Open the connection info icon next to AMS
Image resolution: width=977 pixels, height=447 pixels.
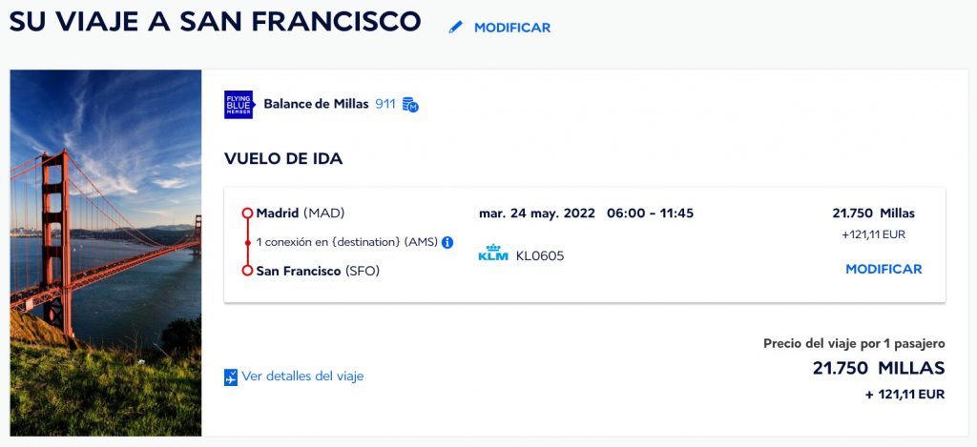(447, 243)
